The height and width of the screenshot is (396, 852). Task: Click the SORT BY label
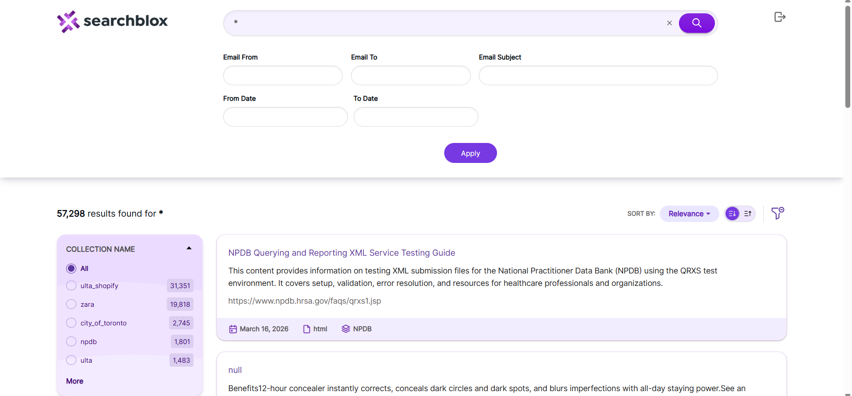coord(641,214)
